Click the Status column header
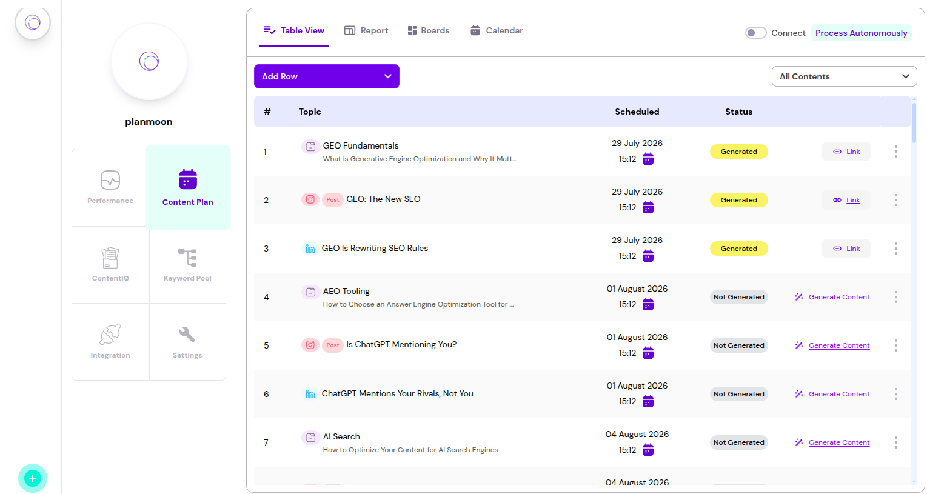 pos(739,112)
